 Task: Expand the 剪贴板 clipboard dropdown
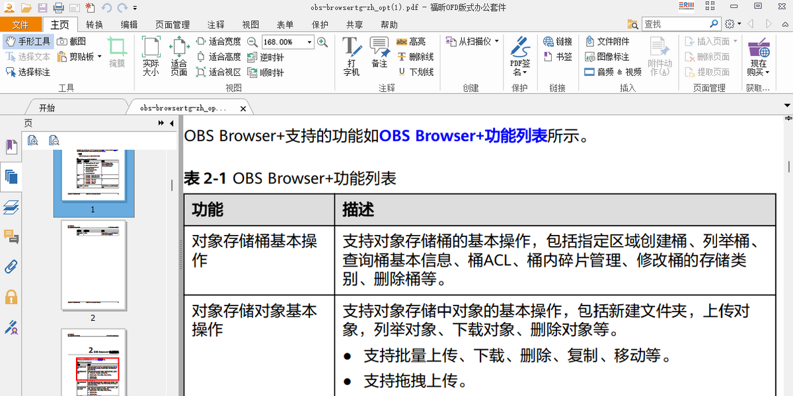click(x=100, y=57)
